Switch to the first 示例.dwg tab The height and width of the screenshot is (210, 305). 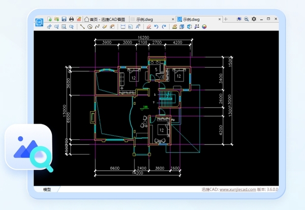pos(142,19)
